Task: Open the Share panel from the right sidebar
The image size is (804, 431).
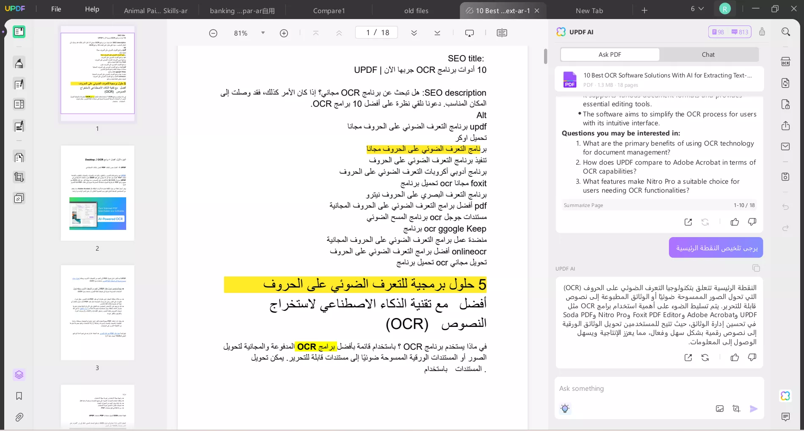Action: tap(786, 126)
